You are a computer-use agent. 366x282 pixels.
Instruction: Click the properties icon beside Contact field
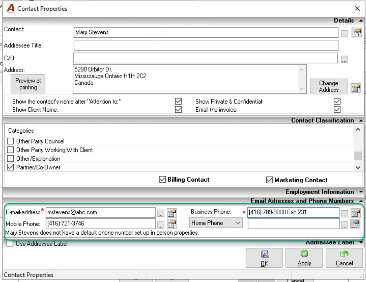click(356, 33)
